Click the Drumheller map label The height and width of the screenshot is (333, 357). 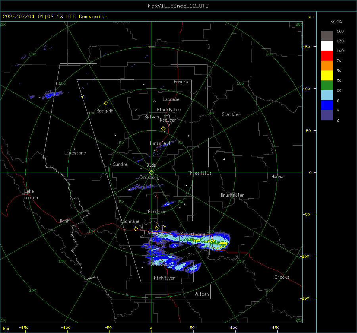232,195
